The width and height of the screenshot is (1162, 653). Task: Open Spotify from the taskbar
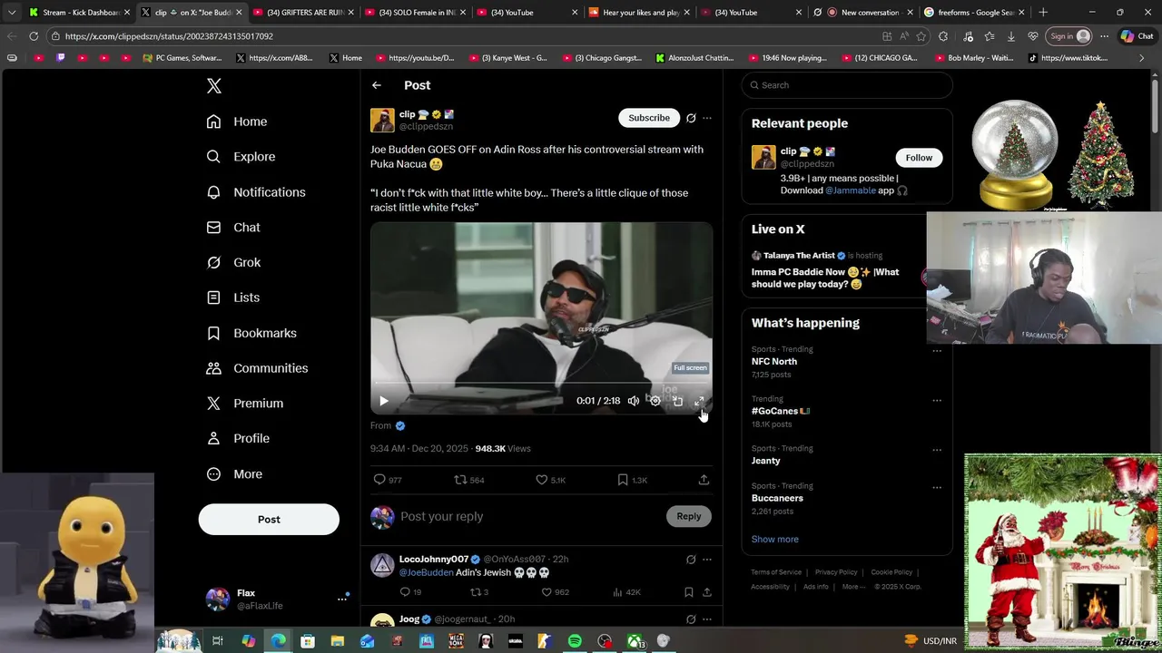pos(575,641)
